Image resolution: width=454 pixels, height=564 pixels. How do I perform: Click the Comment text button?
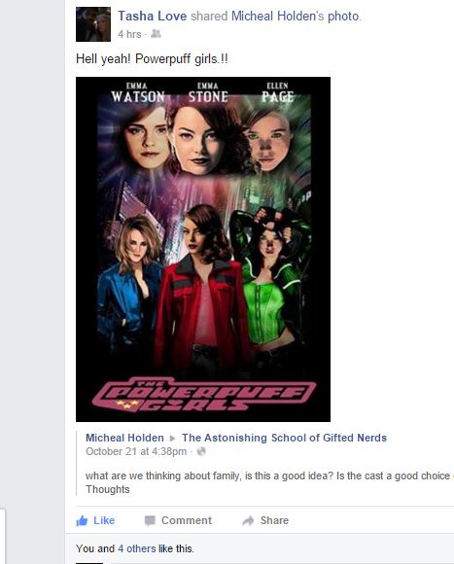(187, 520)
